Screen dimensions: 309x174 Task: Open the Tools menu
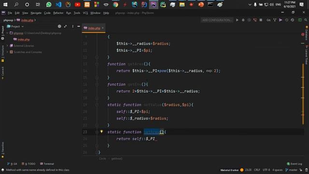click(x=77, y=13)
